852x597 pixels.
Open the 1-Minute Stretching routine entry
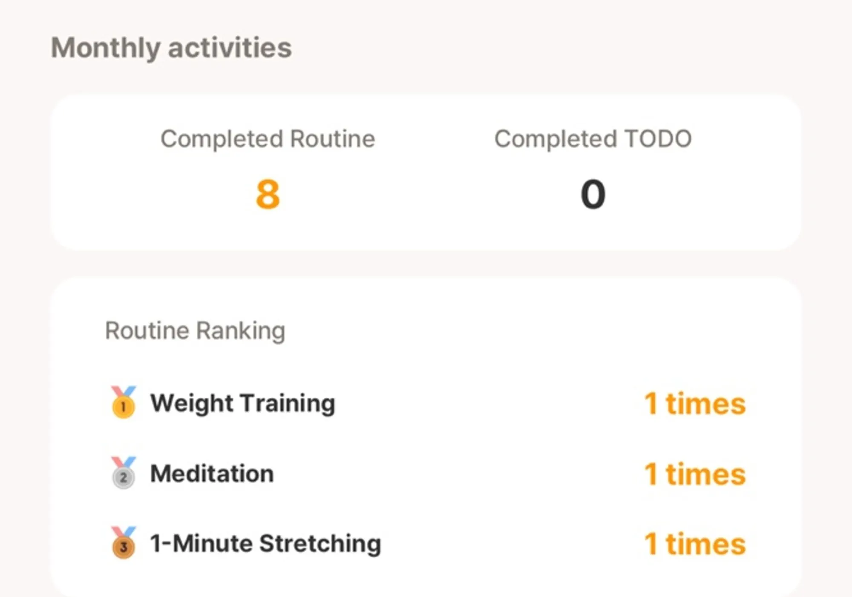pyautogui.click(x=265, y=544)
